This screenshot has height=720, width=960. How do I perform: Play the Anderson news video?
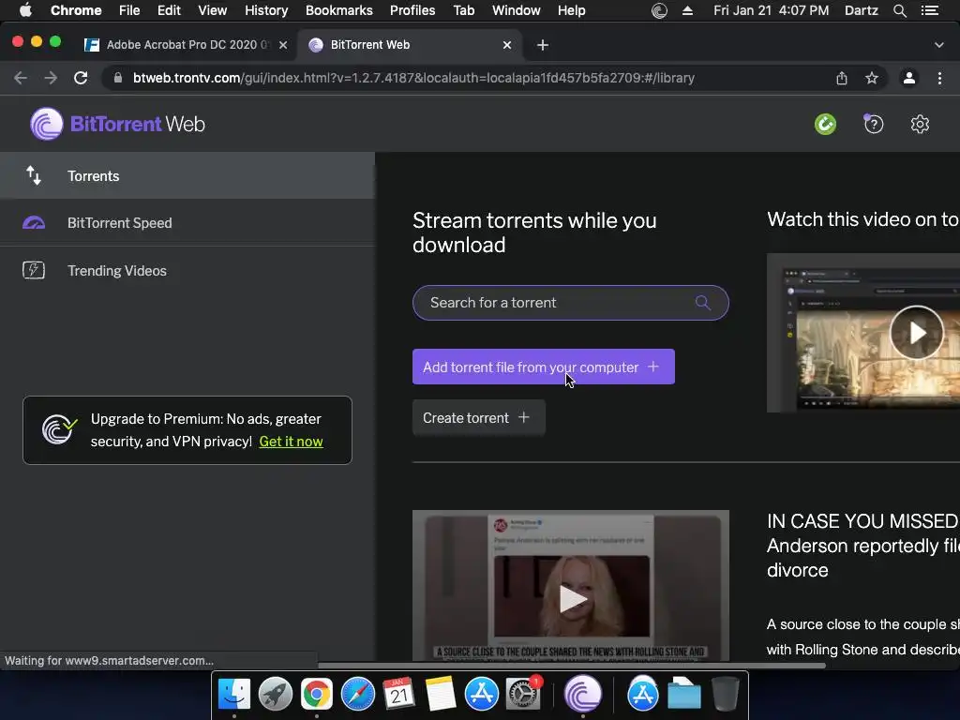pyautogui.click(x=571, y=598)
